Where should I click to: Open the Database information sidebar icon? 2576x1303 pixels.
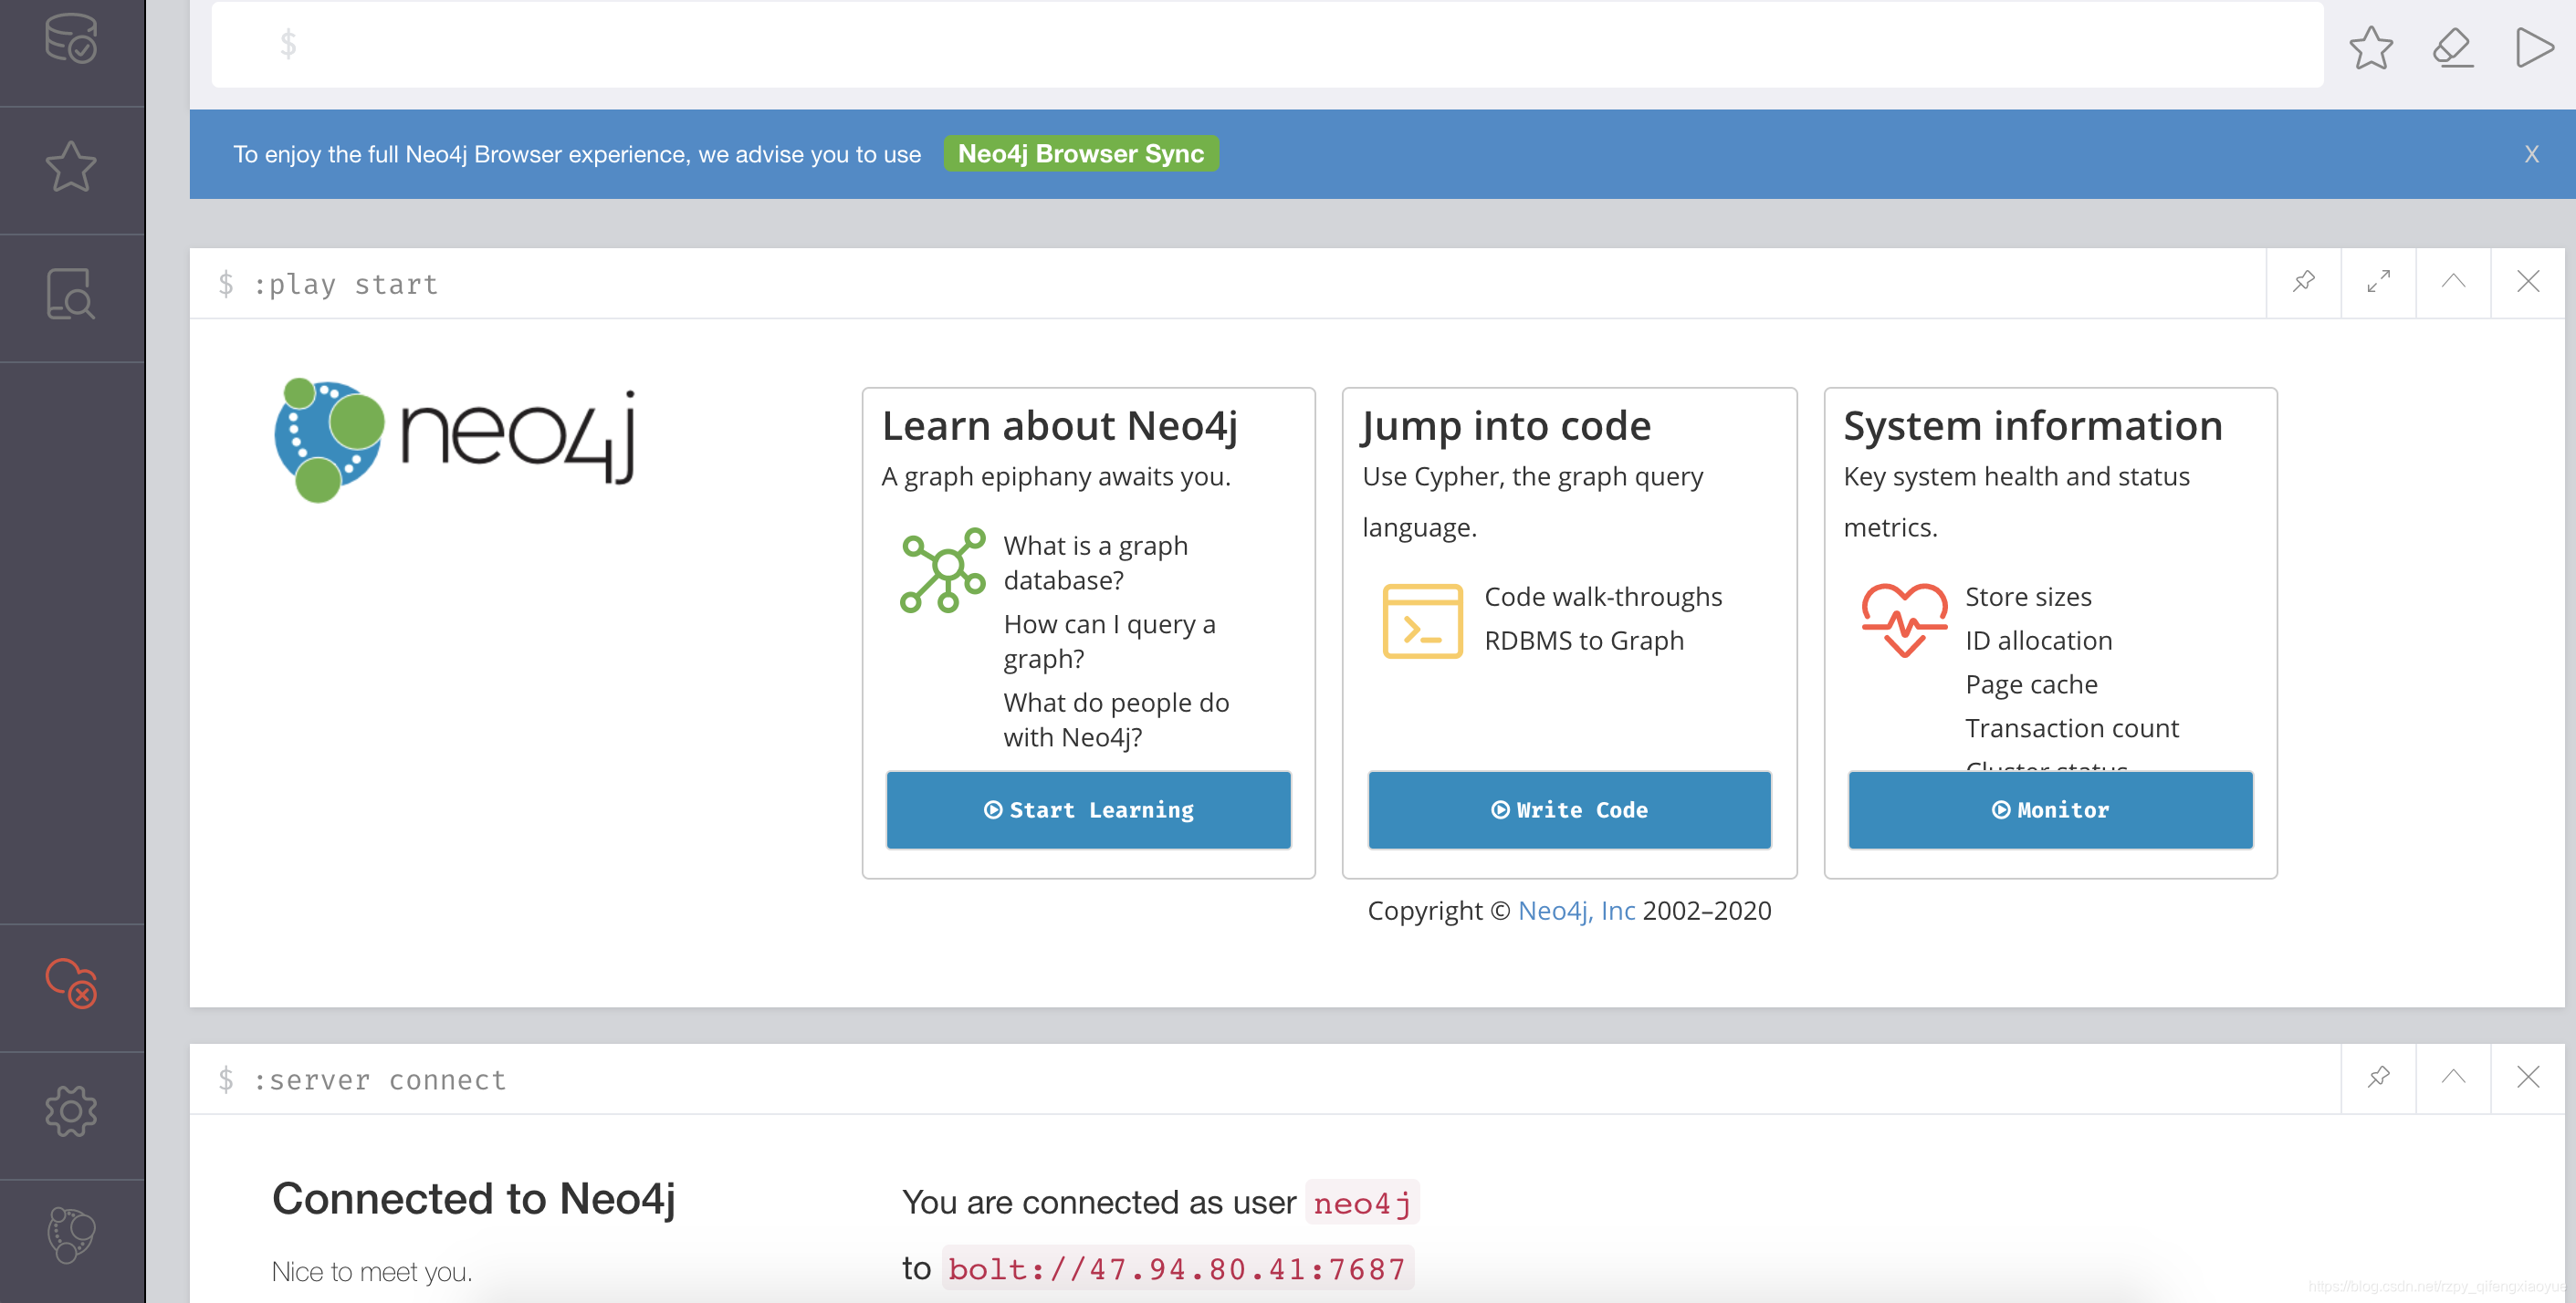[71, 38]
